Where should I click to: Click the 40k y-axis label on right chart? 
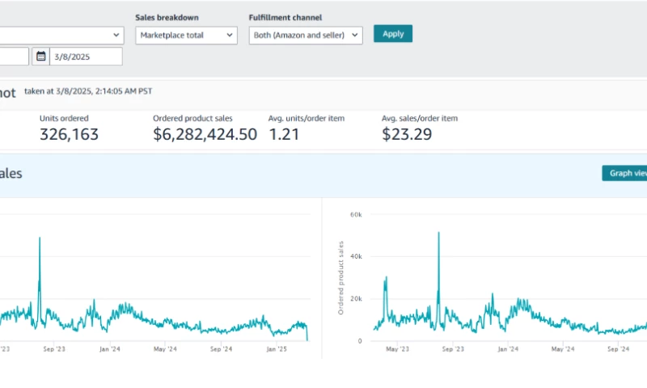point(356,256)
